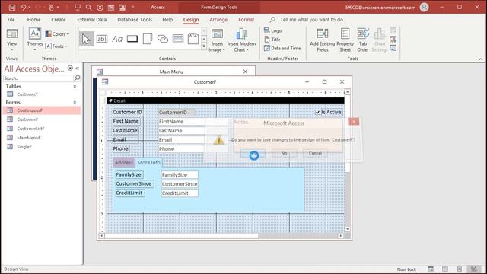Undo the last action

click(23, 7)
